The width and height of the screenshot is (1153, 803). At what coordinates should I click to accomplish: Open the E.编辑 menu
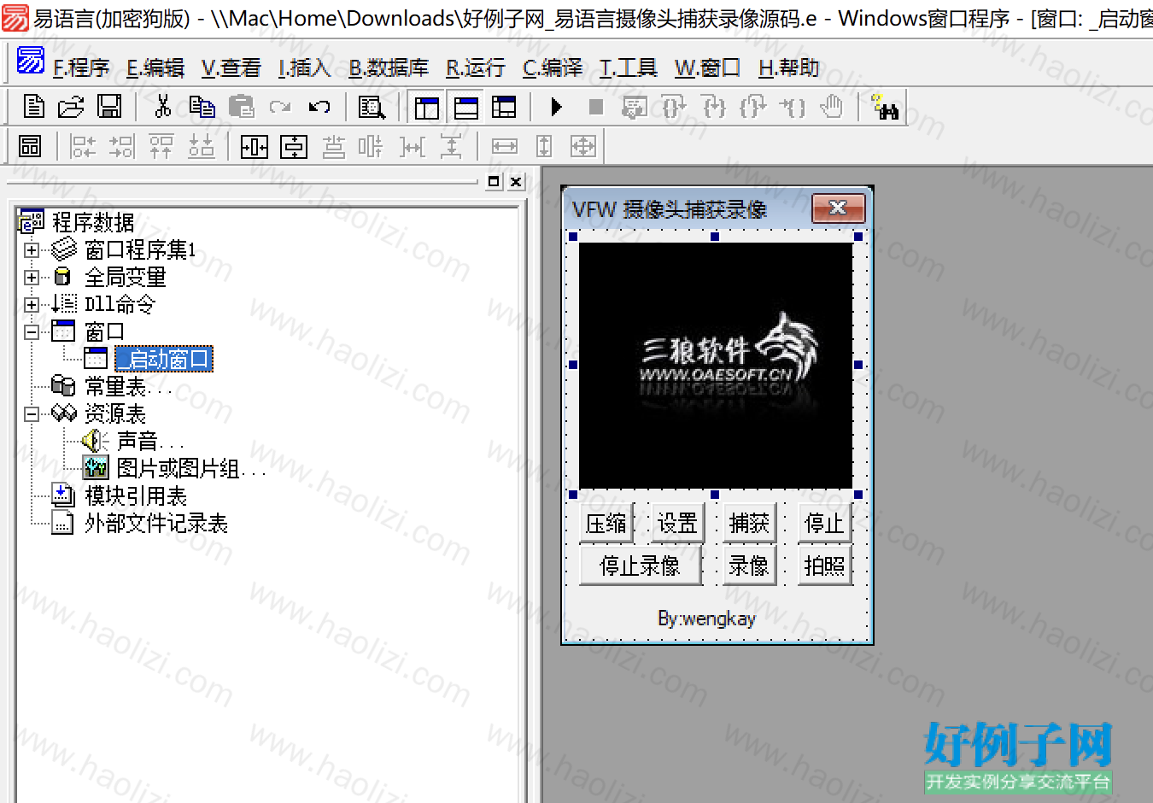pyautogui.click(x=155, y=67)
